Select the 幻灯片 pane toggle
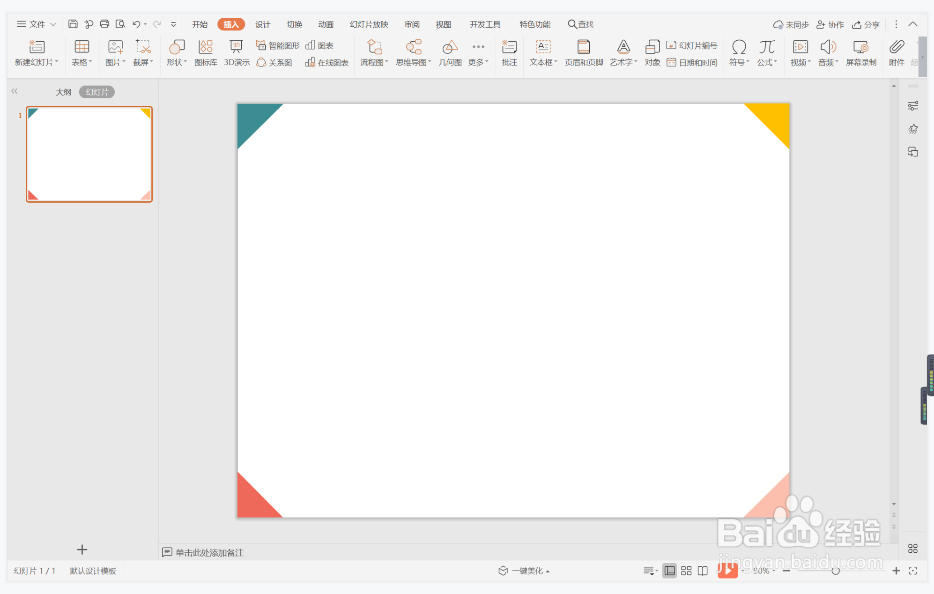 pos(97,92)
